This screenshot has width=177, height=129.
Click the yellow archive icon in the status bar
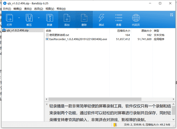pos(115,125)
